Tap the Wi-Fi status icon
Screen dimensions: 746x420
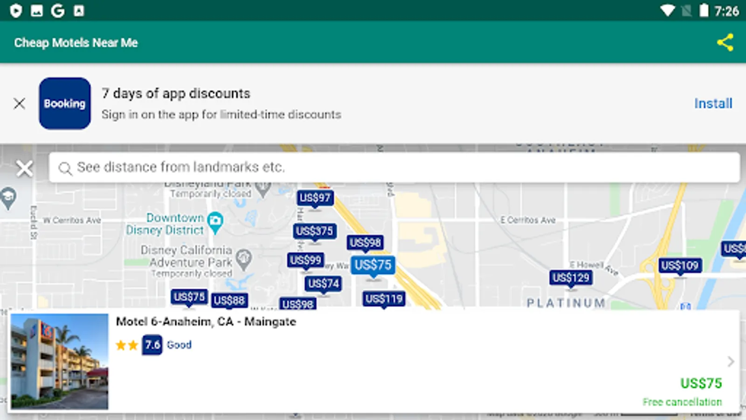667,10
